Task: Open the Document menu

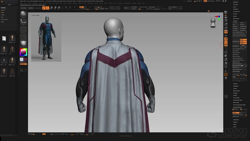Action: pos(35,3)
